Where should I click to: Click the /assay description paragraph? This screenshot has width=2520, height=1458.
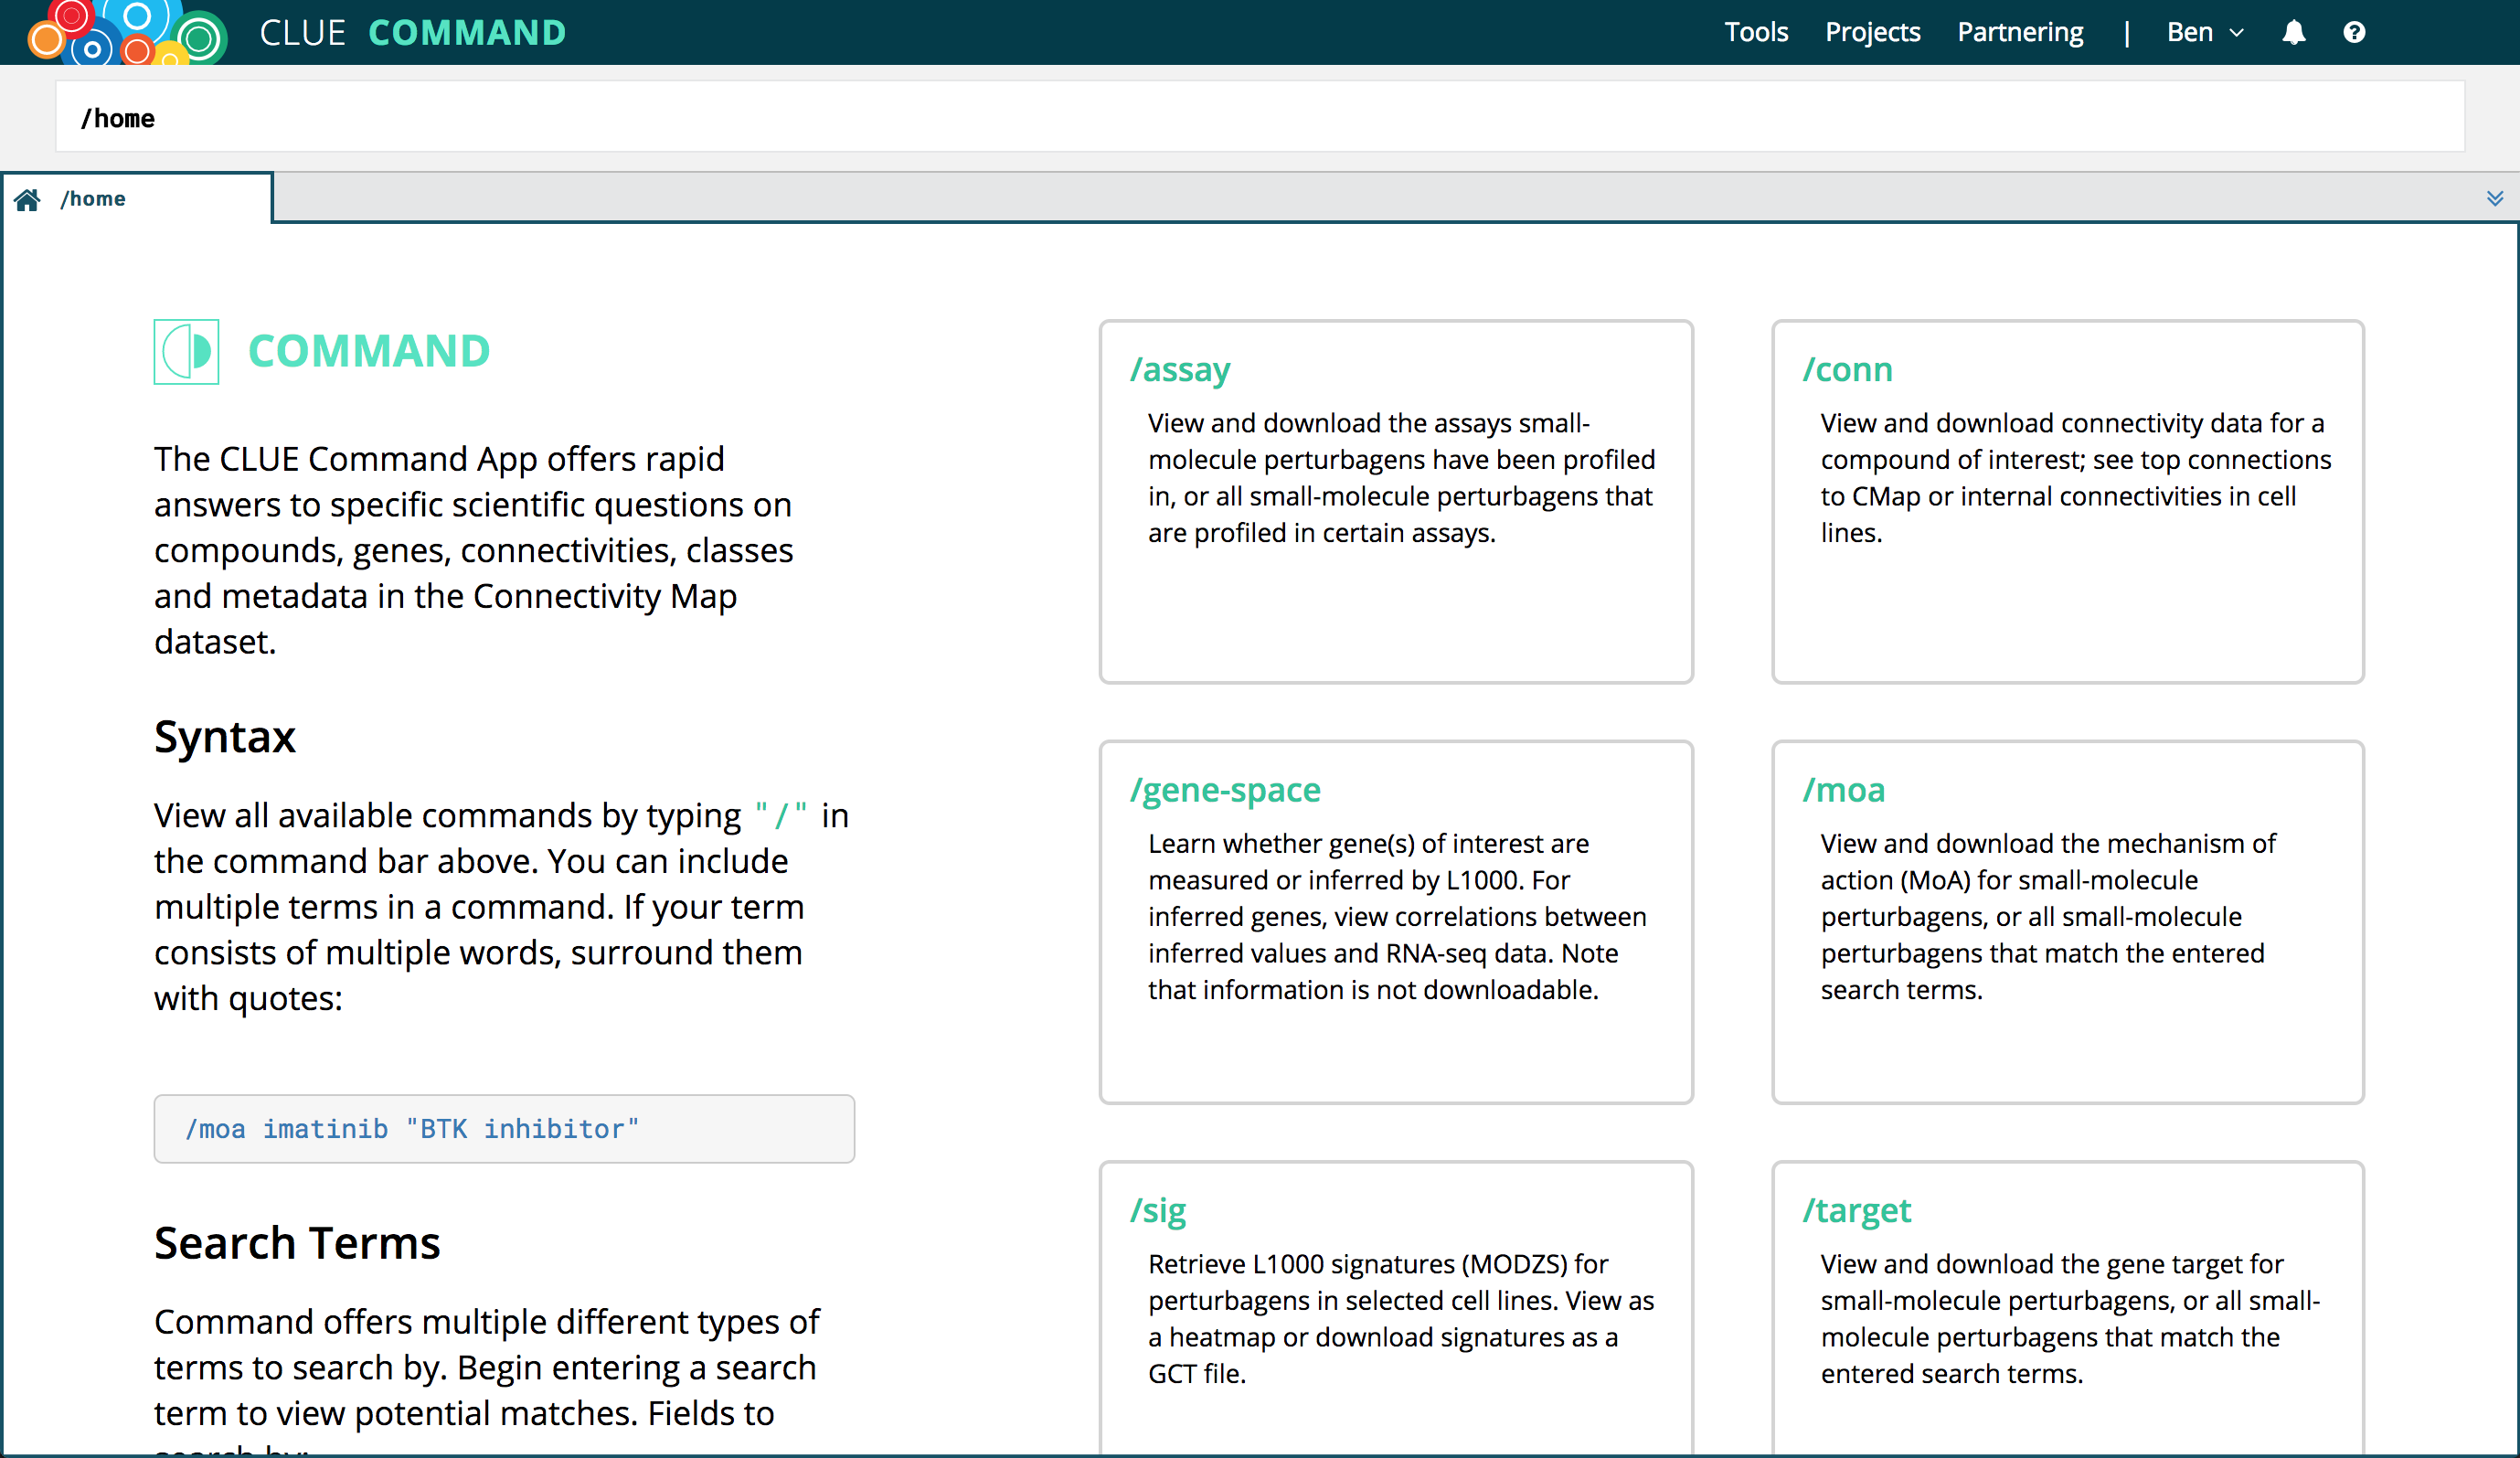pyautogui.click(x=1401, y=478)
